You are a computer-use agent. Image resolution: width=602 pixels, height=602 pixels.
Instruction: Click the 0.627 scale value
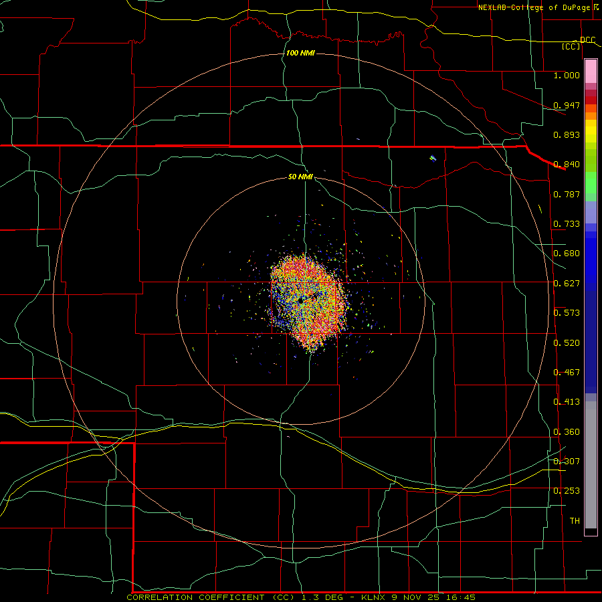(x=567, y=284)
